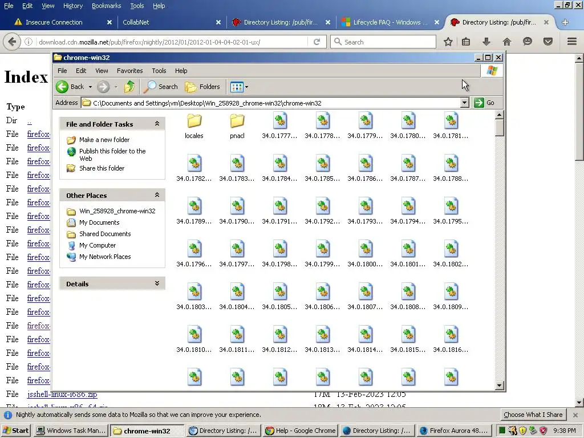Switch to Windows Task Manager taskbar item
584x438 pixels.
tap(71, 431)
